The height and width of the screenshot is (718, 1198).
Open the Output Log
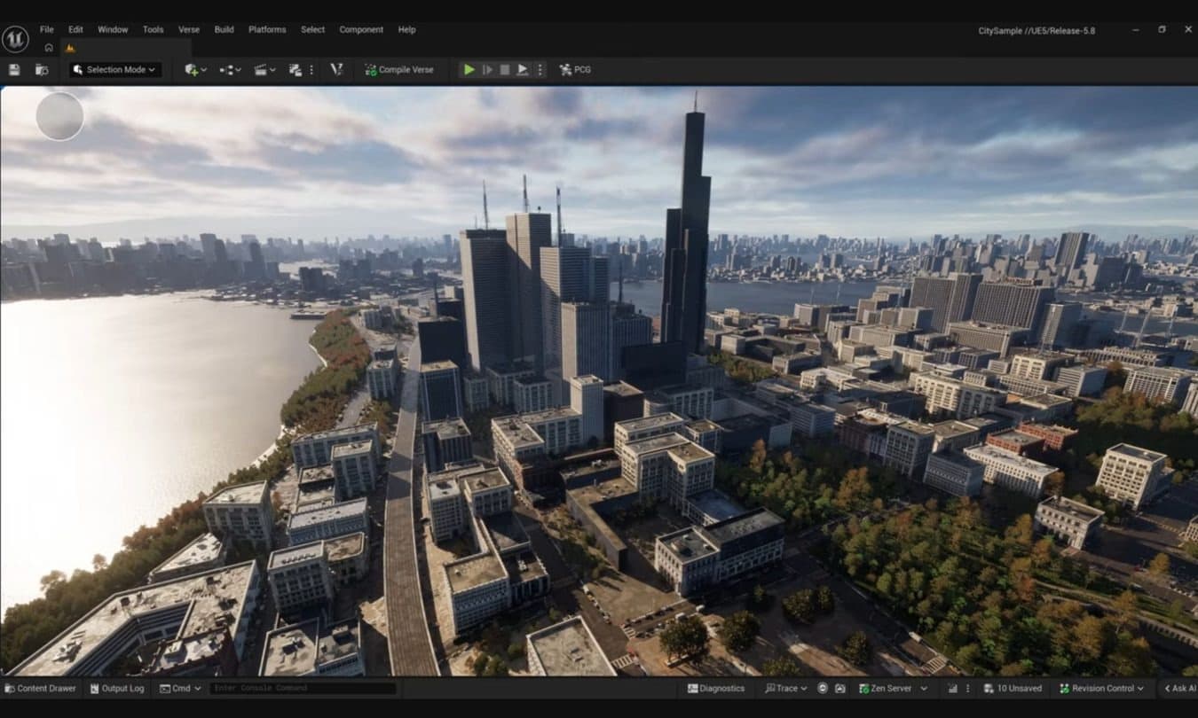click(116, 688)
